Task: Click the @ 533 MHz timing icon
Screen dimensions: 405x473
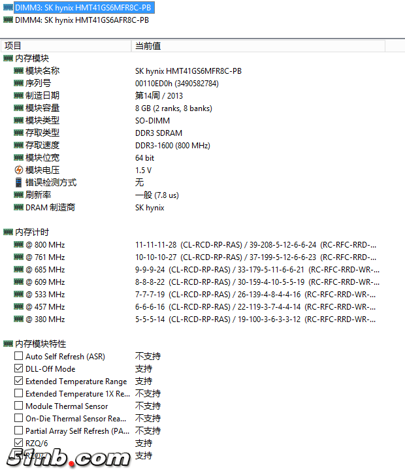Action: [19, 294]
